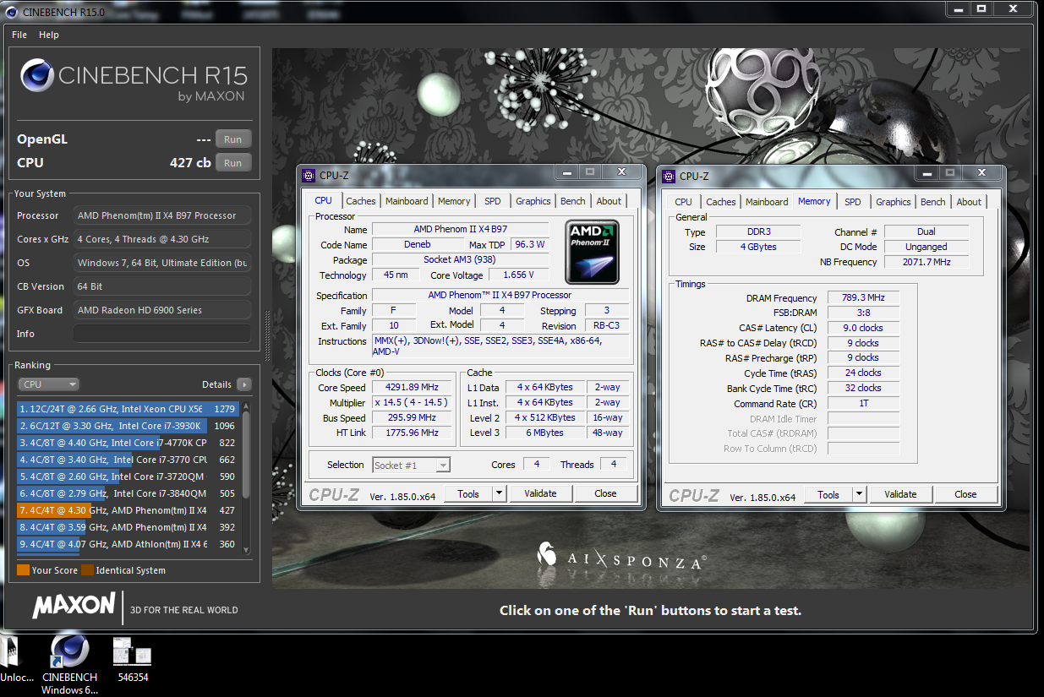The width and height of the screenshot is (1044, 697).
Task: Click Validate in right CPU-Z window
Action: [x=900, y=494]
